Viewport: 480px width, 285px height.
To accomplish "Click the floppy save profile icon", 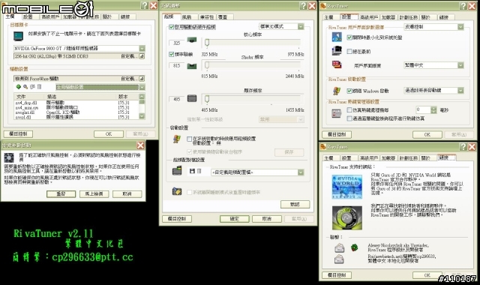I will (x=192, y=171).
